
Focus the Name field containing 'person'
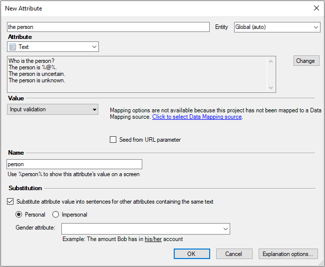(x=74, y=164)
